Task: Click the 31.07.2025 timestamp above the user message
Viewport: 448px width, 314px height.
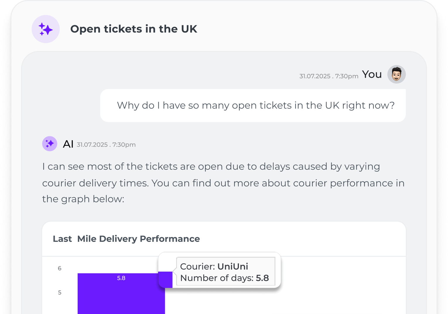Action: tap(328, 76)
